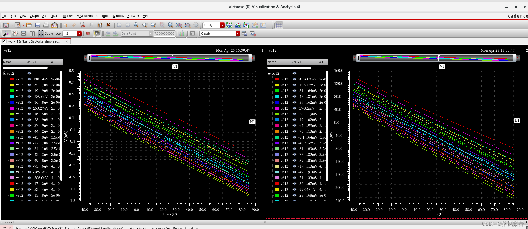Click the V1 marker label on left graph
Viewport: 528px width, 229px height.
pyautogui.click(x=175, y=67)
